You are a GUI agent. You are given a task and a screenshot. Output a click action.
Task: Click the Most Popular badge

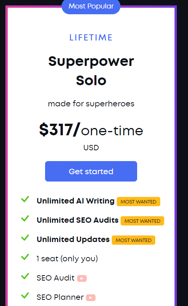click(91, 7)
